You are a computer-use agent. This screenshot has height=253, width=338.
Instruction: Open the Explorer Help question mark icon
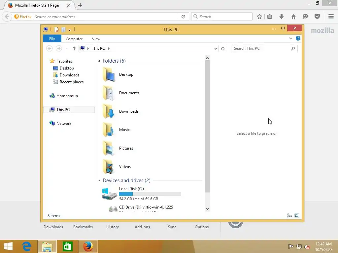click(298, 38)
